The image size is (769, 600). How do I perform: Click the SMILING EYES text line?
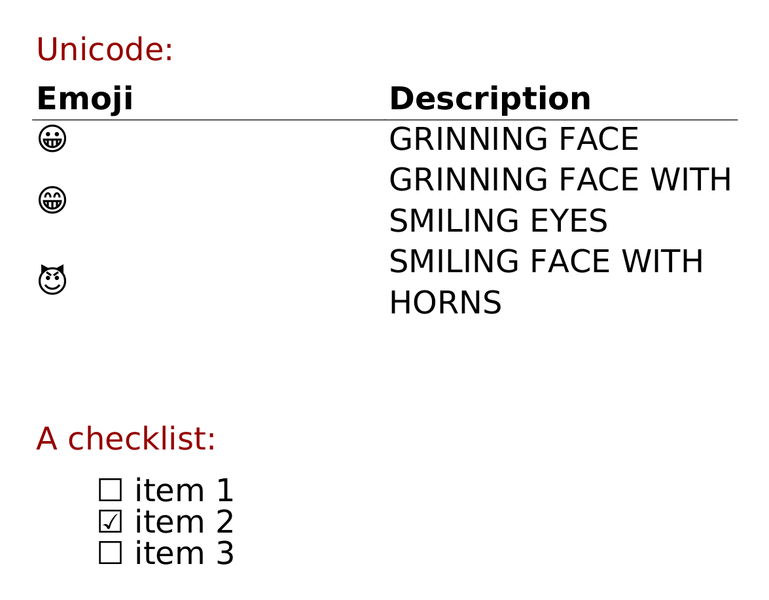(498, 222)
